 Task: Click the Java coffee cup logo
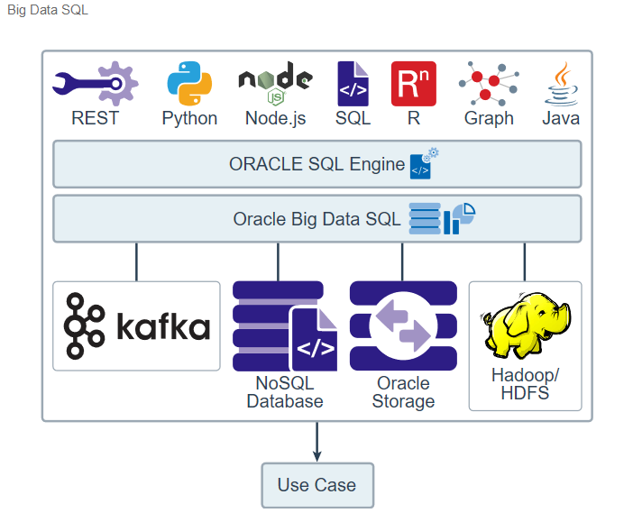point(561,84)
